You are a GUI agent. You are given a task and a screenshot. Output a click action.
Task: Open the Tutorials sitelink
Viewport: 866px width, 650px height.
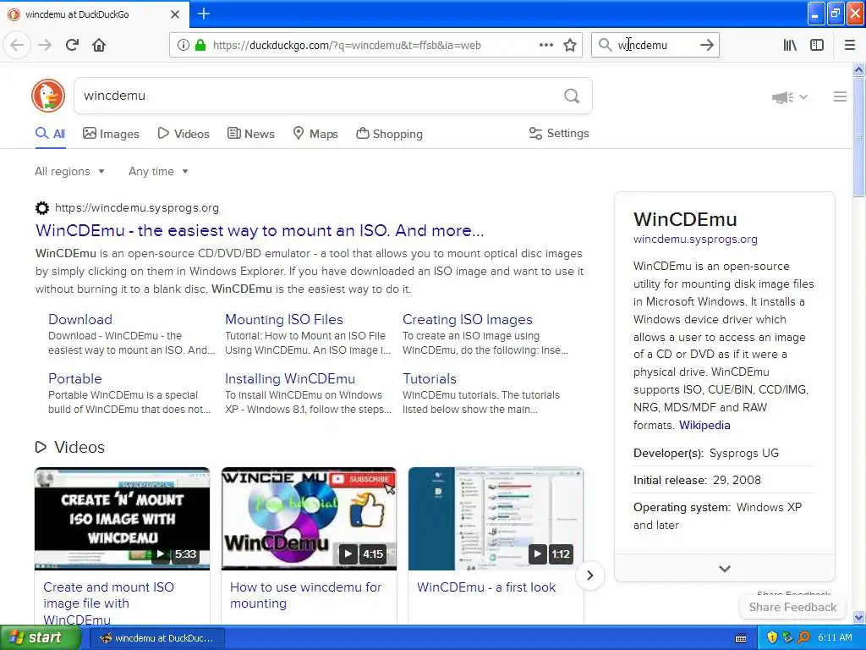pos(430,378)
